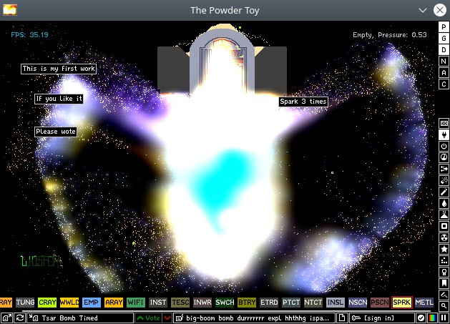Select the PSCN element

[380, 303]
